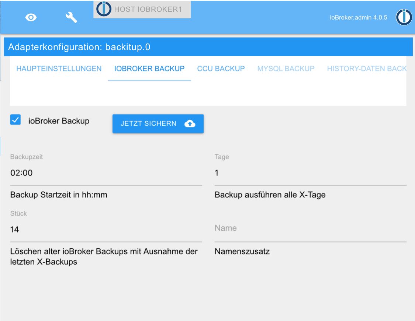Open the wrench settings icon
415x321 pixels.
tap(71, 17)
